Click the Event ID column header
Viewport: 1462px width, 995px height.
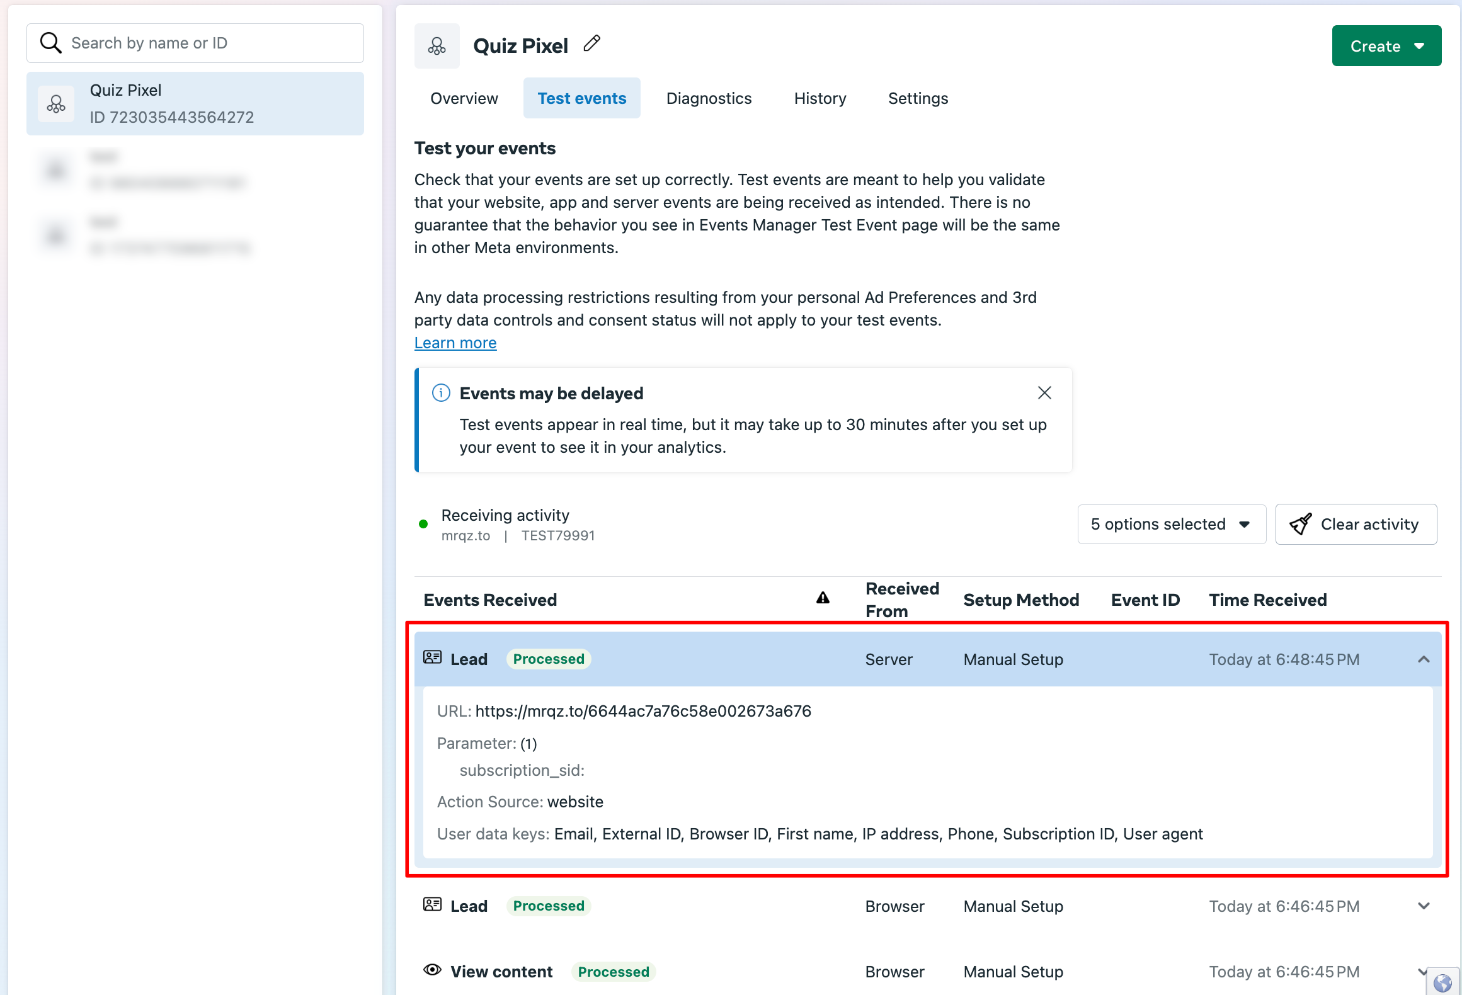coord(1145,600)
